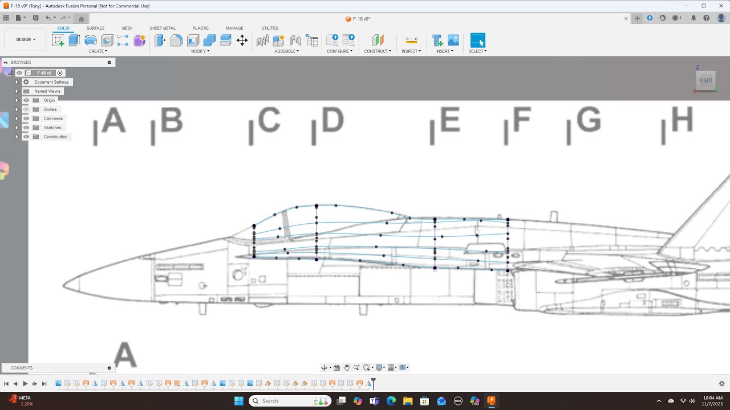Image resolution: width=730 pixels, height=410 pixels.
Task: Select the Revolve tool icon
Action: [91, 40]
